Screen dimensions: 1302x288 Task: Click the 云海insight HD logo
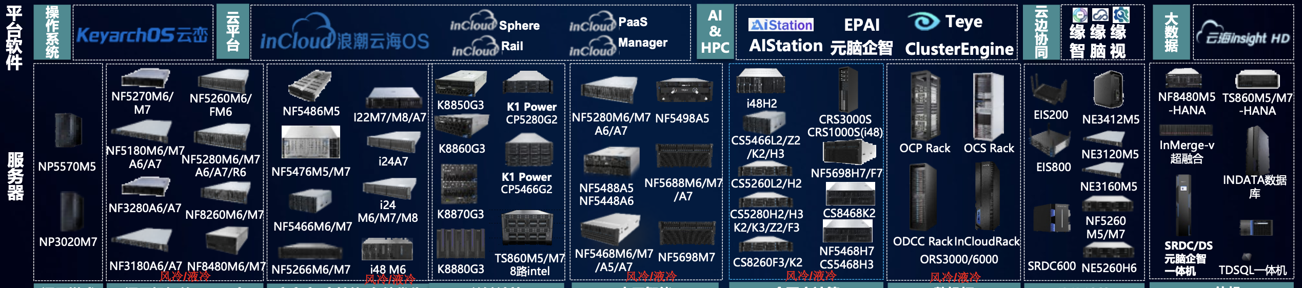click(x=1243, y=33)
